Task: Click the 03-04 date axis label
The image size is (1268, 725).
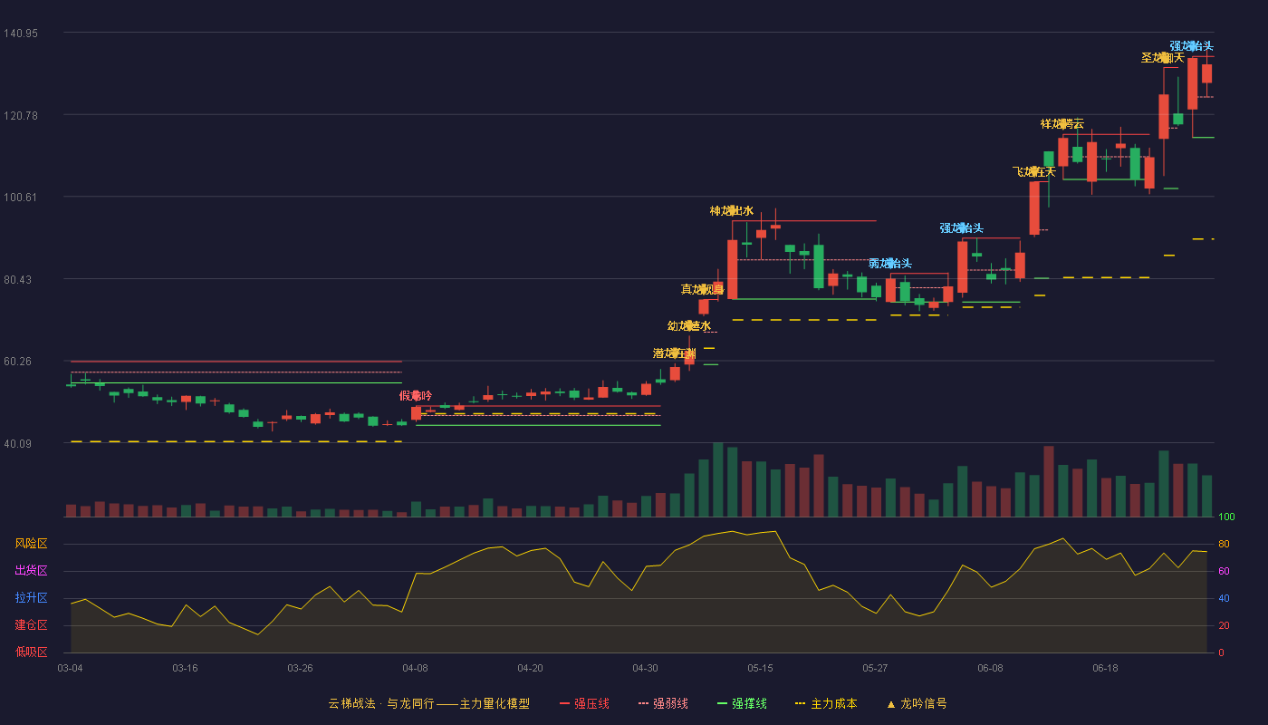Action: click(71, 668)
